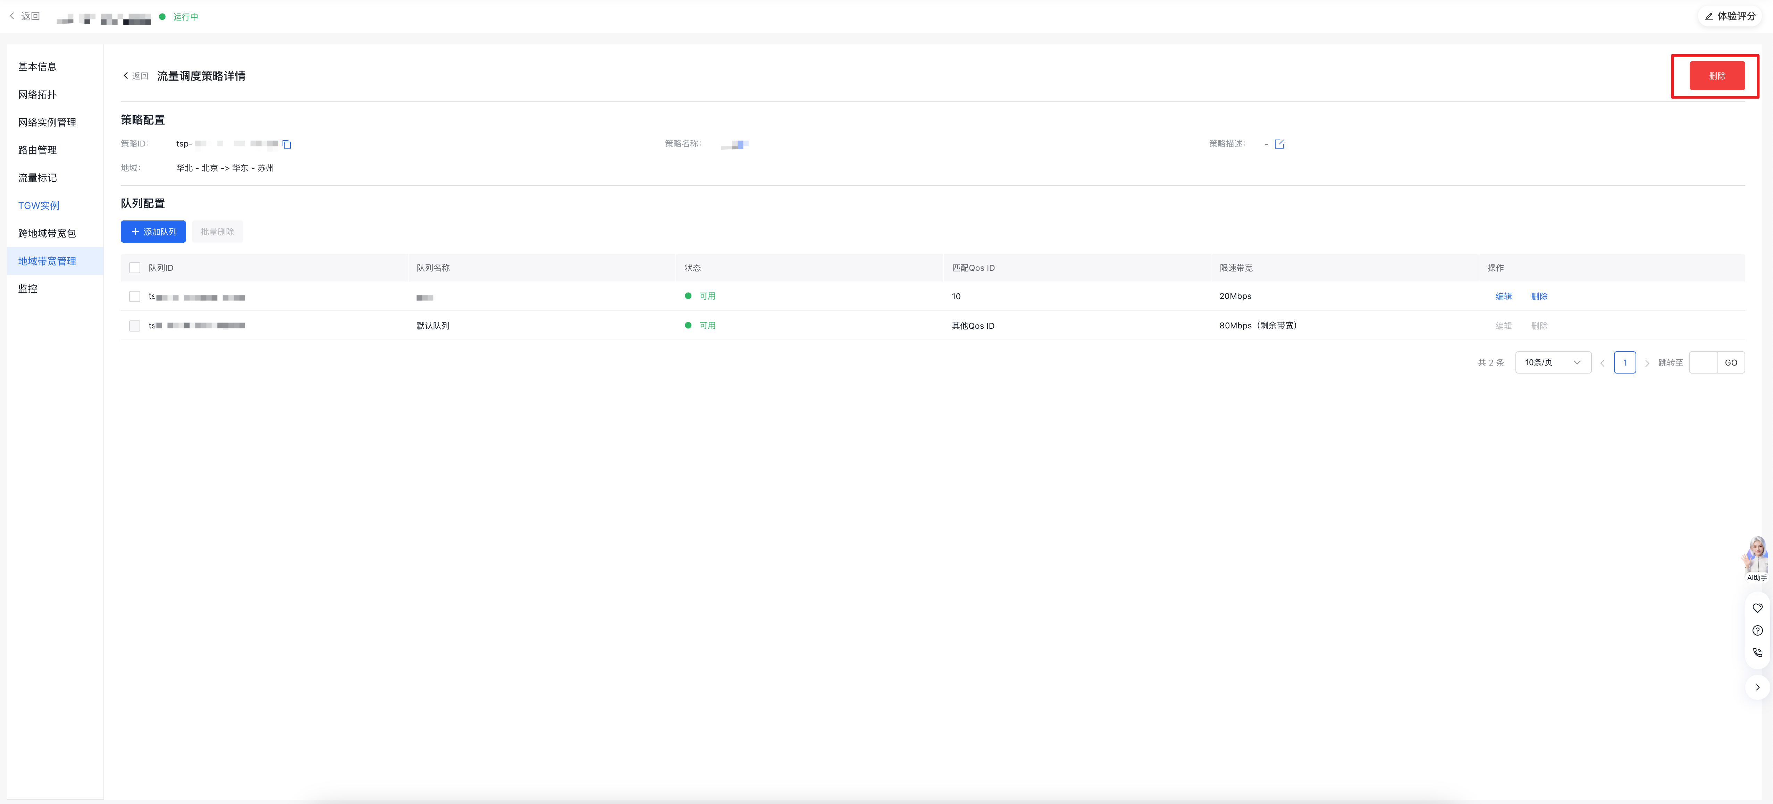1773x804 pixels.
Task: Click the 运行中 status label
Action: [x=185, y=17]
